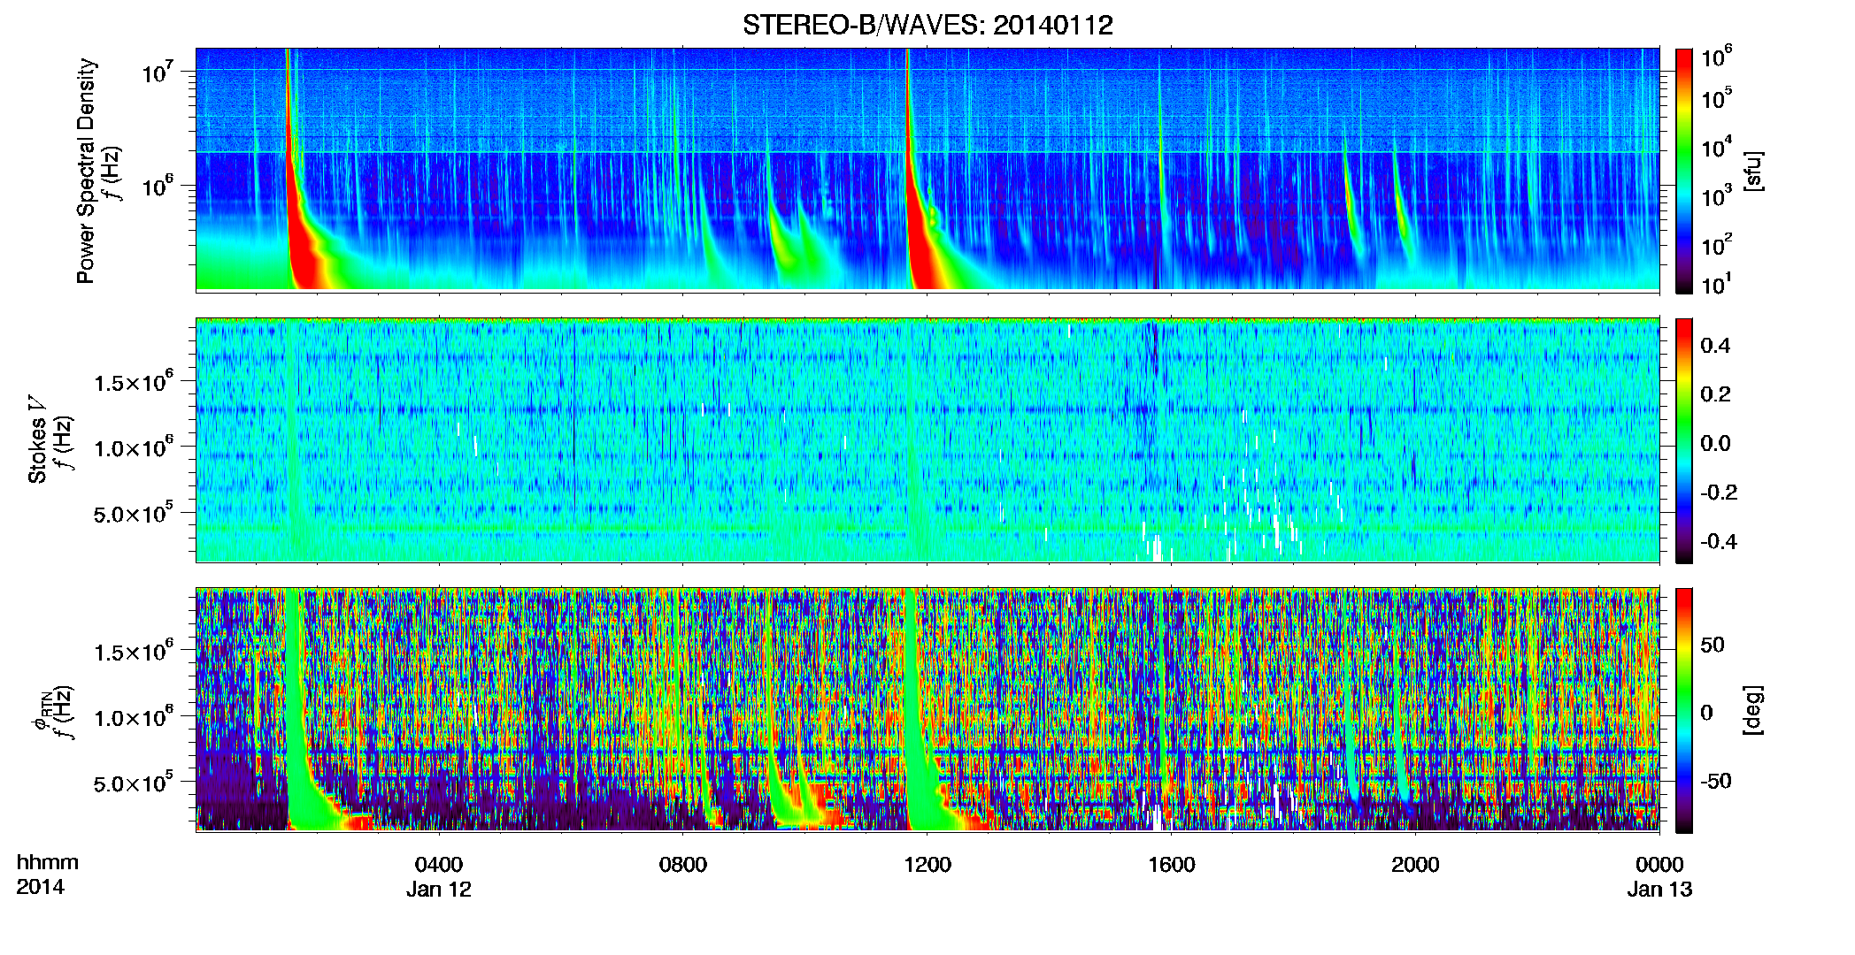Viewport: 1855px width, 955px height.
Task: Click the [sfu] color bar unit label
Action: point(1753,171)
